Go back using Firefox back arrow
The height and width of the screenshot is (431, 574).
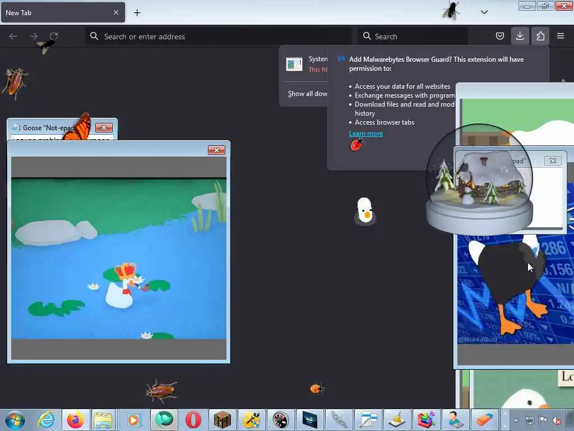point(13,36)
